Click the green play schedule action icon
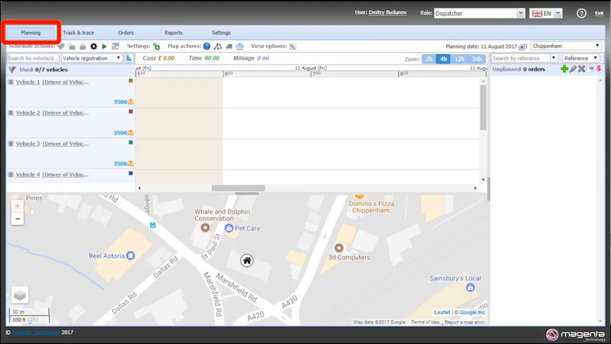 coord(104,46)
